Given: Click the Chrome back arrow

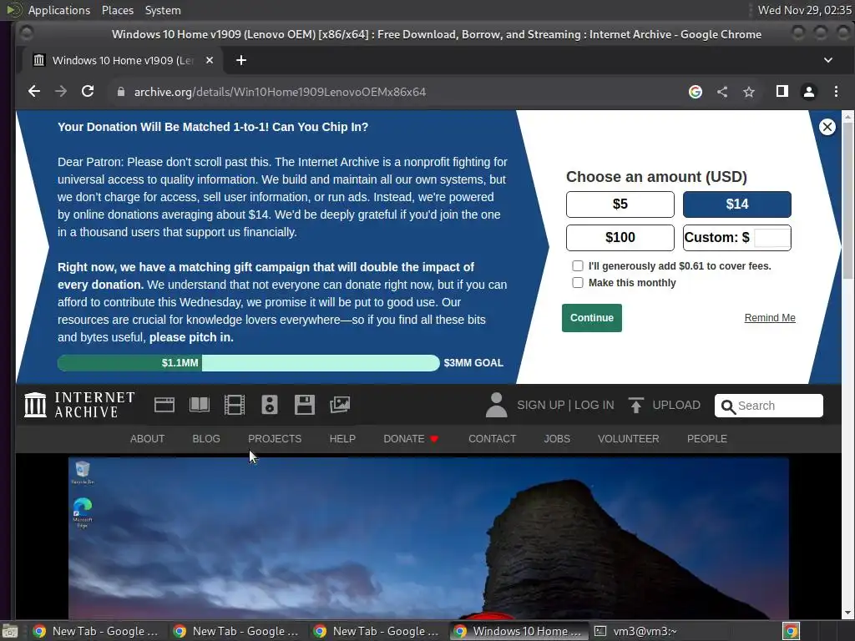Looking at the screenshot, I should [x=33, y=92].
